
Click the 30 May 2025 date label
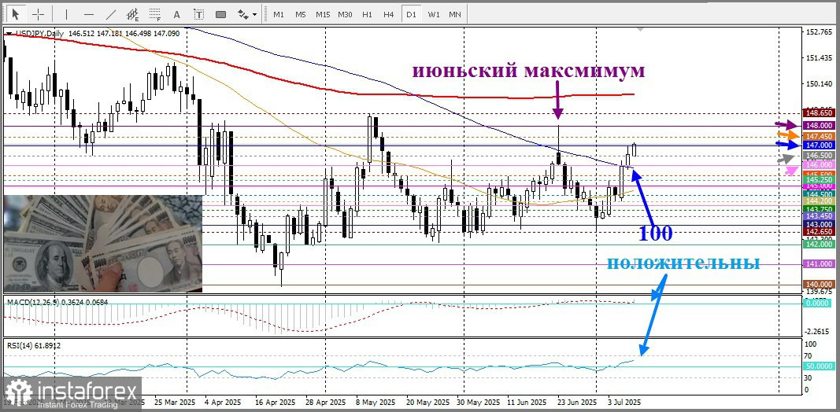(x=479, y=402)
